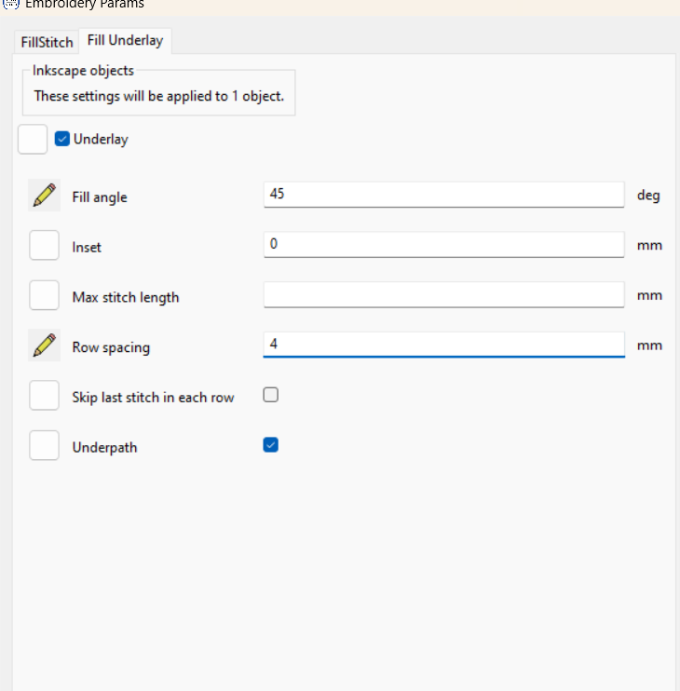Uncheck the Underlay checkbox
680x691 pixels.
click(62, 139)
